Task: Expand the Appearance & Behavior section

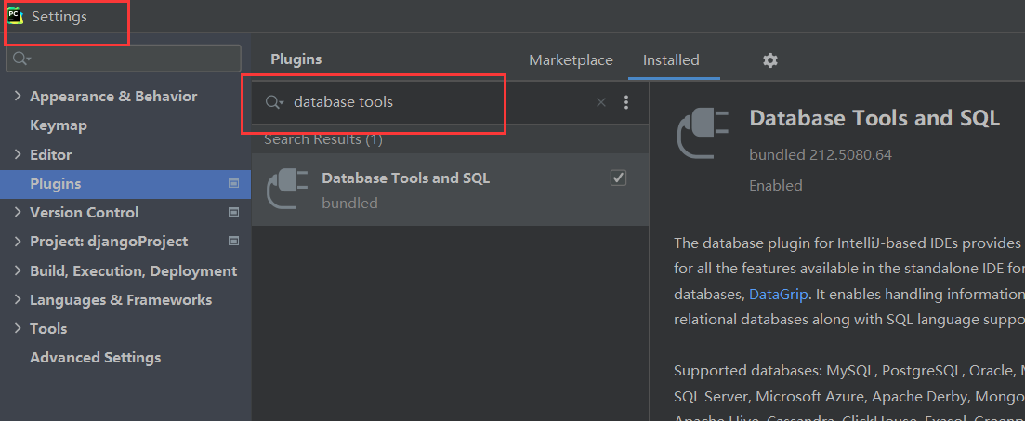Action: 18,96
